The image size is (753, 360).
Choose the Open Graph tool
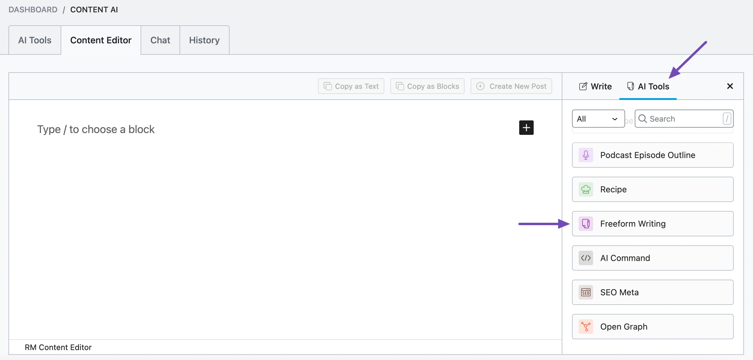click(653, 327)
